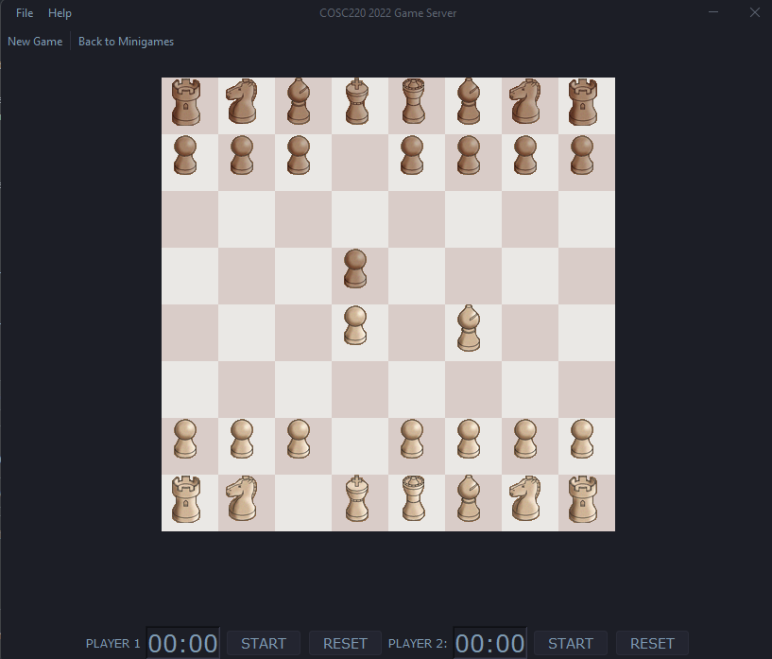
Task: Click the white knight on b1
Action: tap(245, 501)
